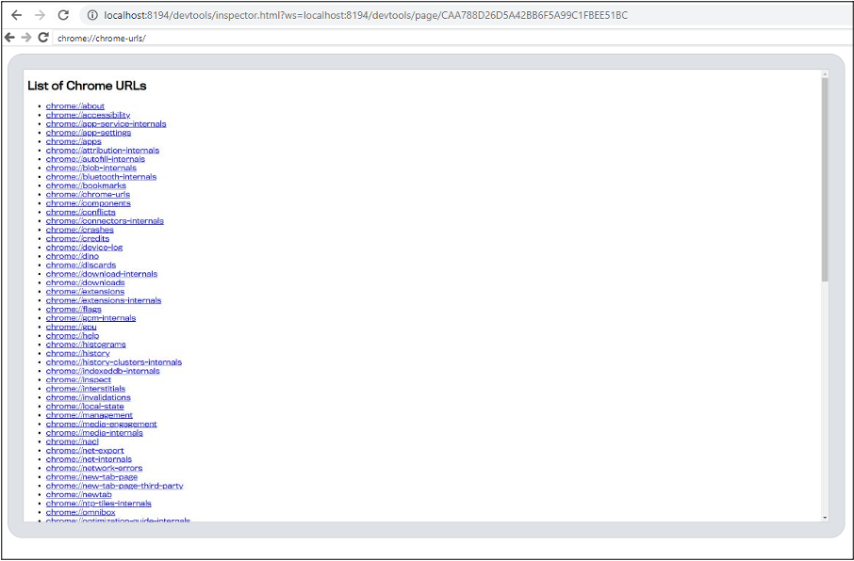Open the chrome://bookmarks link
This screenshot has width=854, height=561.
coord(86,185)
